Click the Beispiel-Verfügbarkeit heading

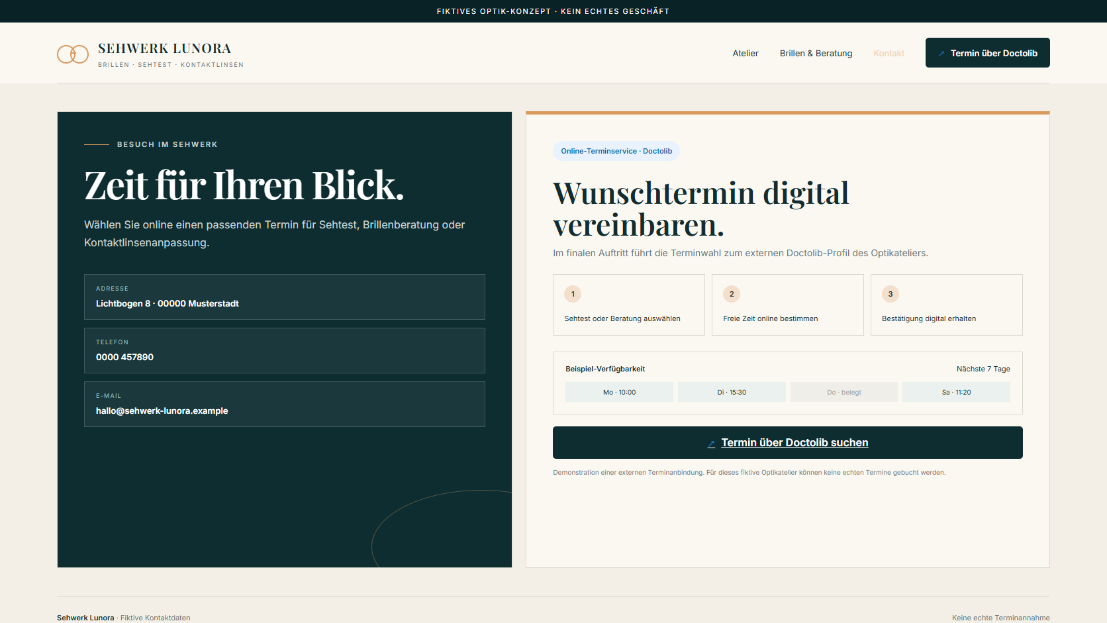(605, 369)
